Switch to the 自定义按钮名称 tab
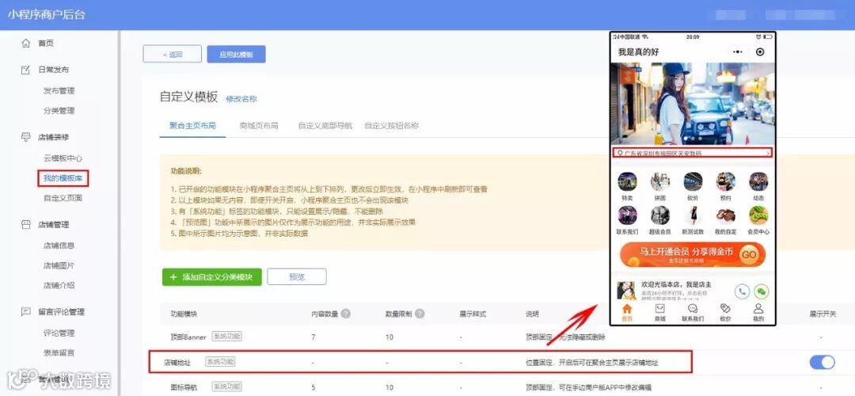This screenshot has height=396, width=855. pyautogui.click(x=392, y=125)
